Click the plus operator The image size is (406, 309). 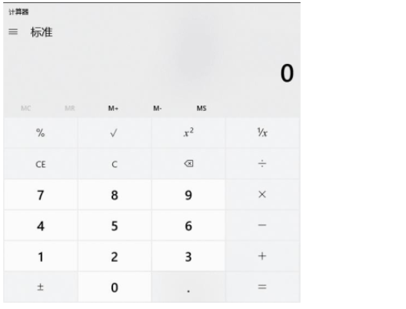click(262, 257)
